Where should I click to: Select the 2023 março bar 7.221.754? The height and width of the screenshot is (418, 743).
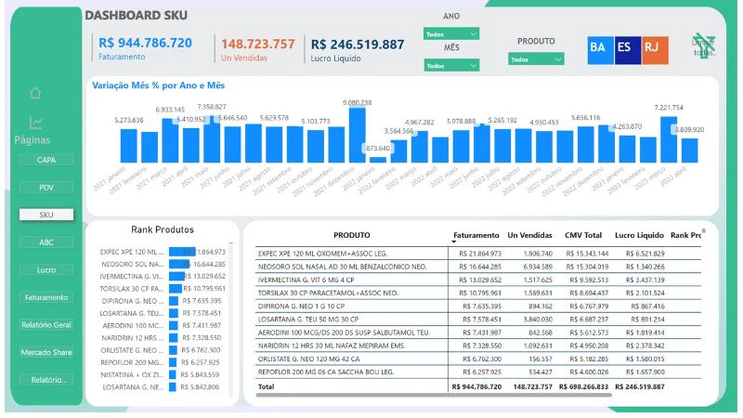(x=669, y=140)
